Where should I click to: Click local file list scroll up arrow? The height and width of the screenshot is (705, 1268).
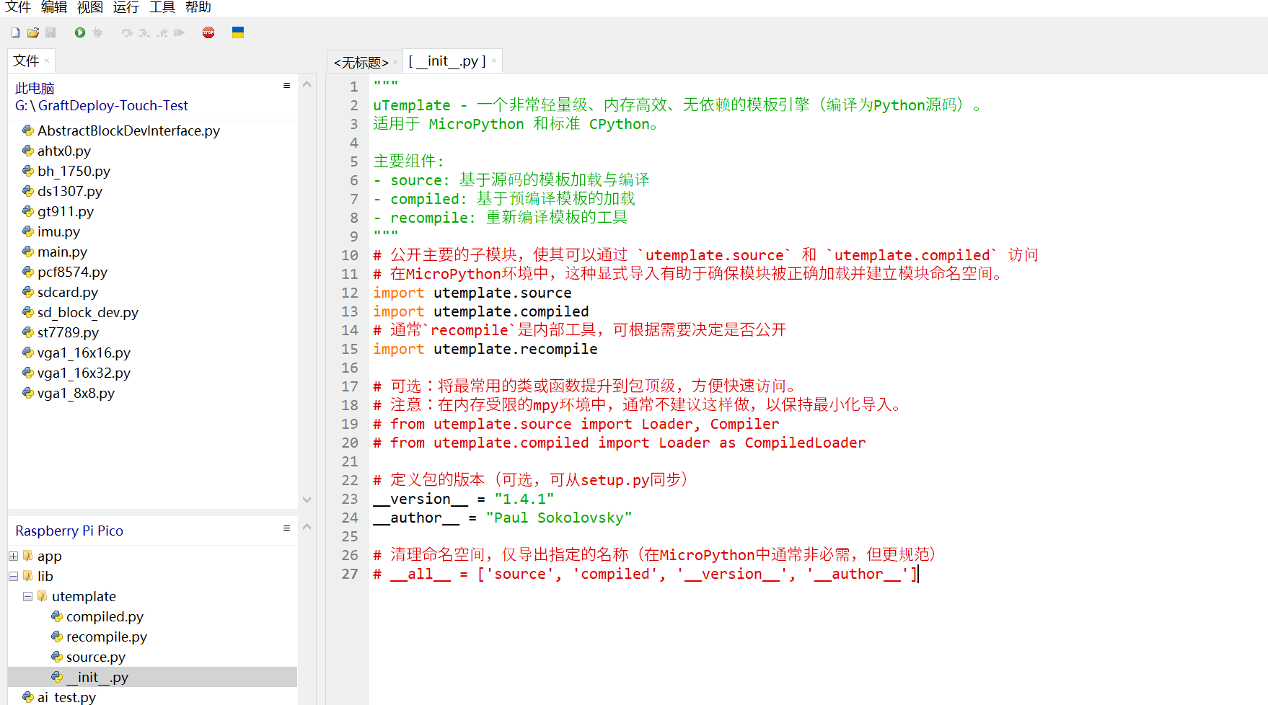[x=307, y=84]
